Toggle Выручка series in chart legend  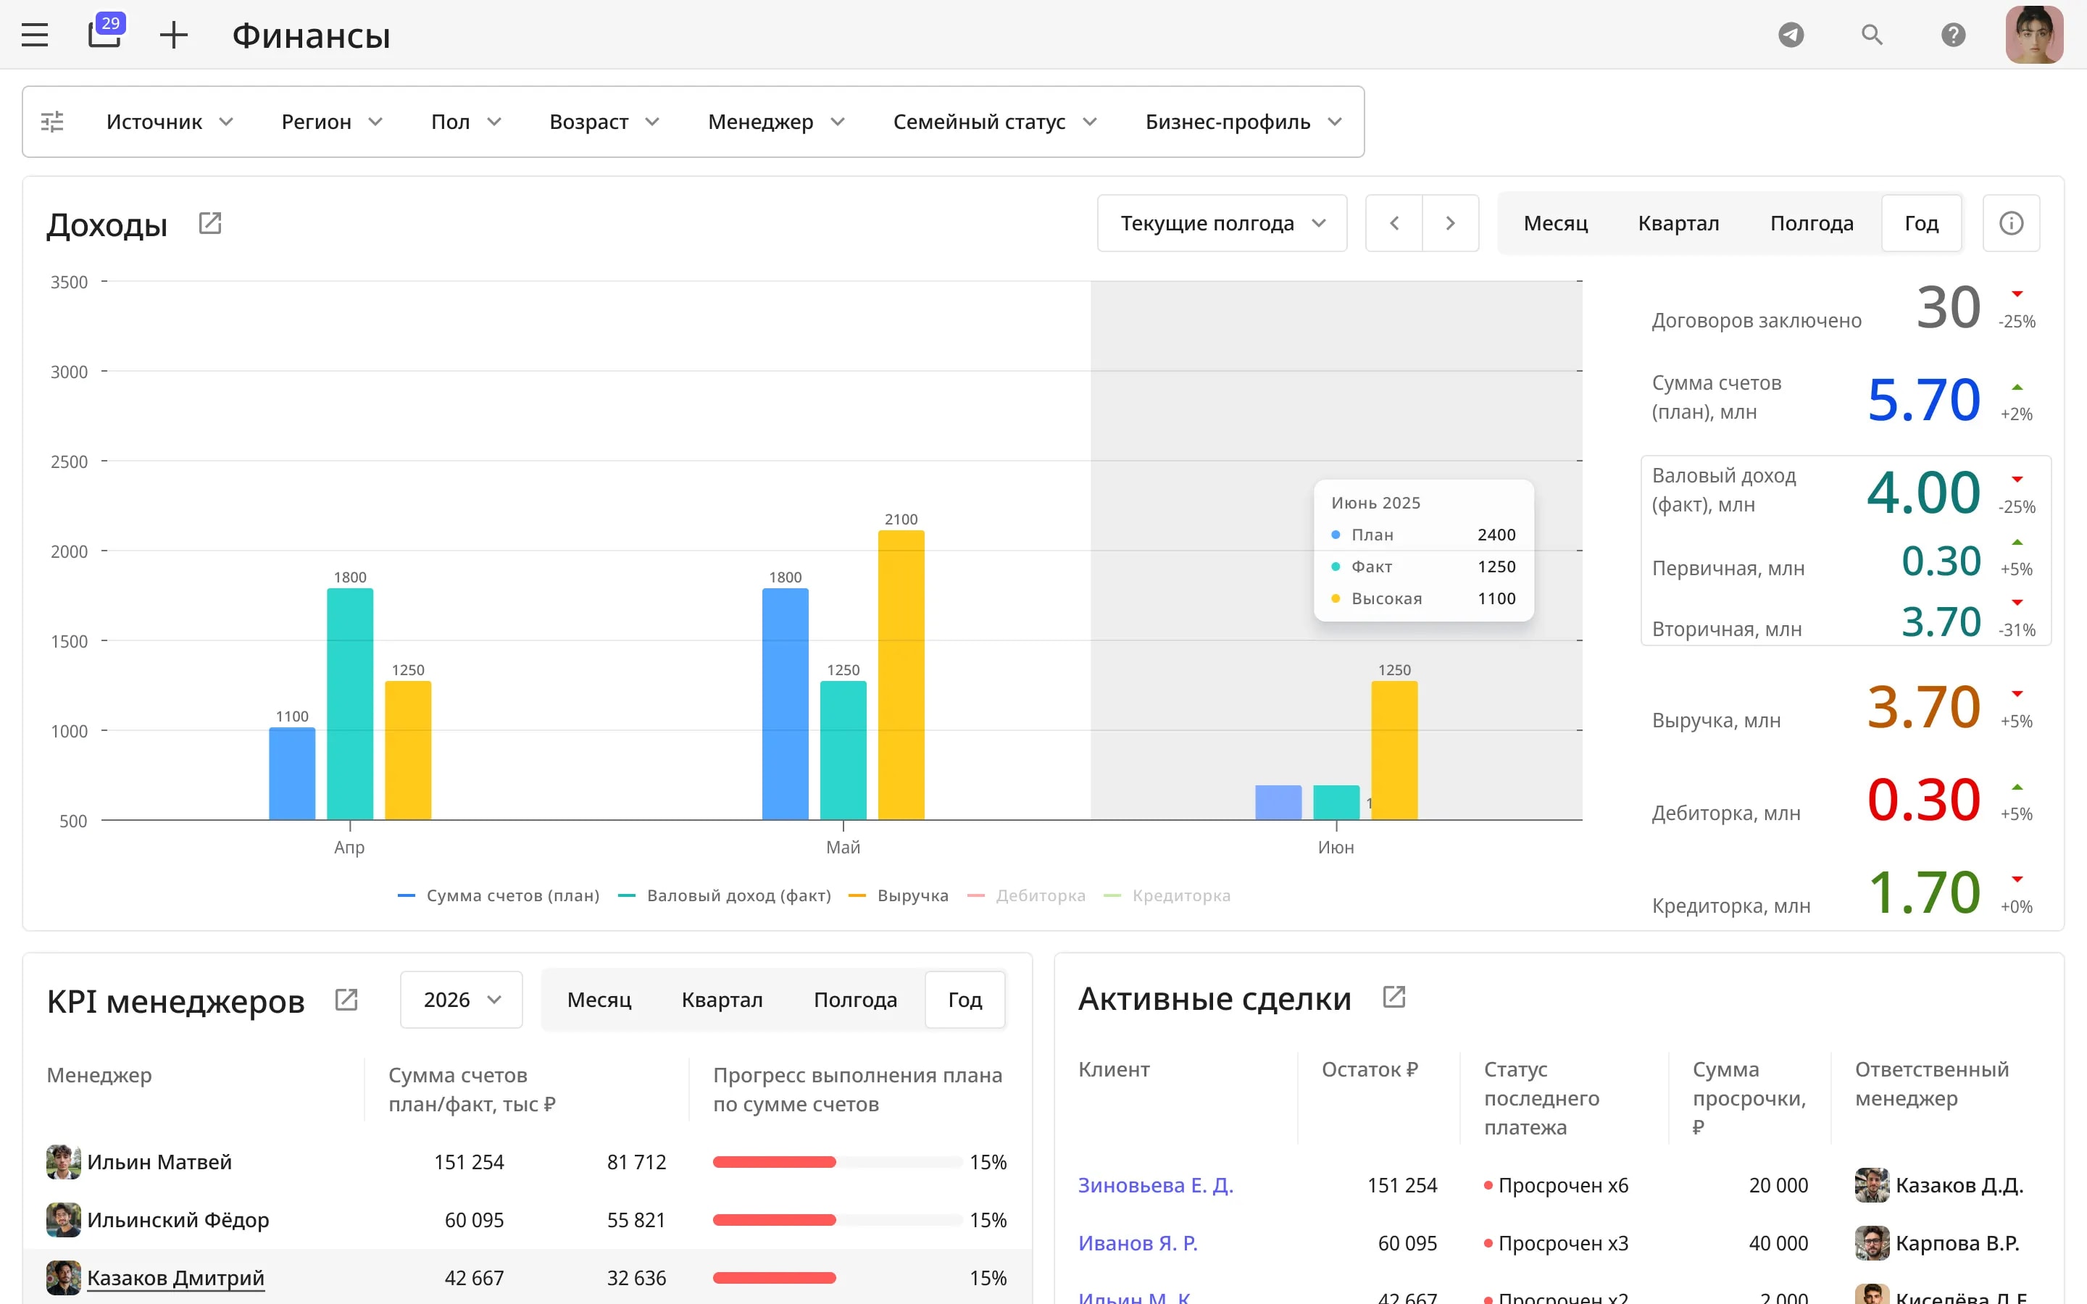899,895
